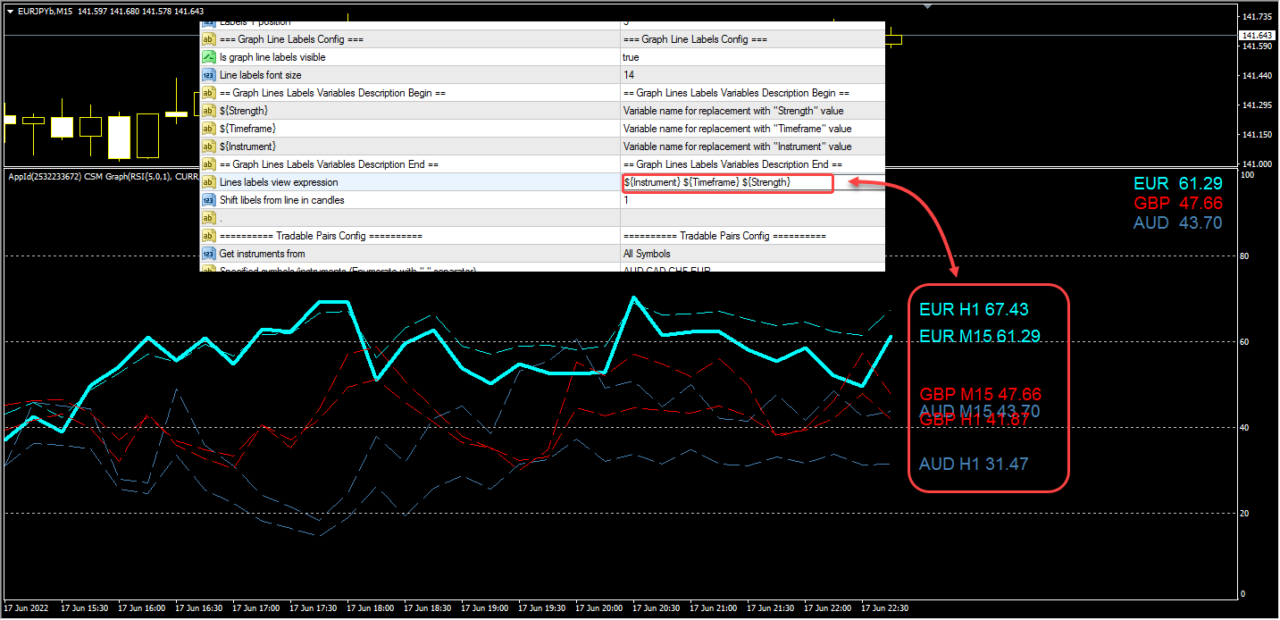Click the string icon beside 'Graph Line Labels Config'

[x=208, y=39]
